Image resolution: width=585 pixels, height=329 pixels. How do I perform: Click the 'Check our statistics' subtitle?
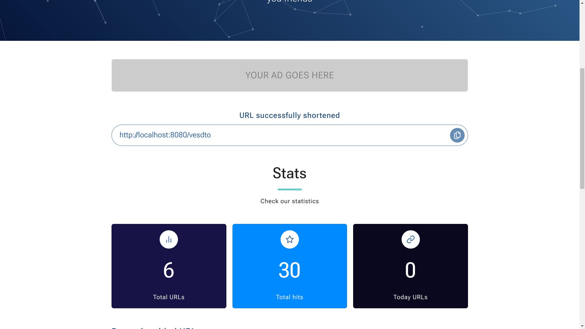tap(289, 201)
